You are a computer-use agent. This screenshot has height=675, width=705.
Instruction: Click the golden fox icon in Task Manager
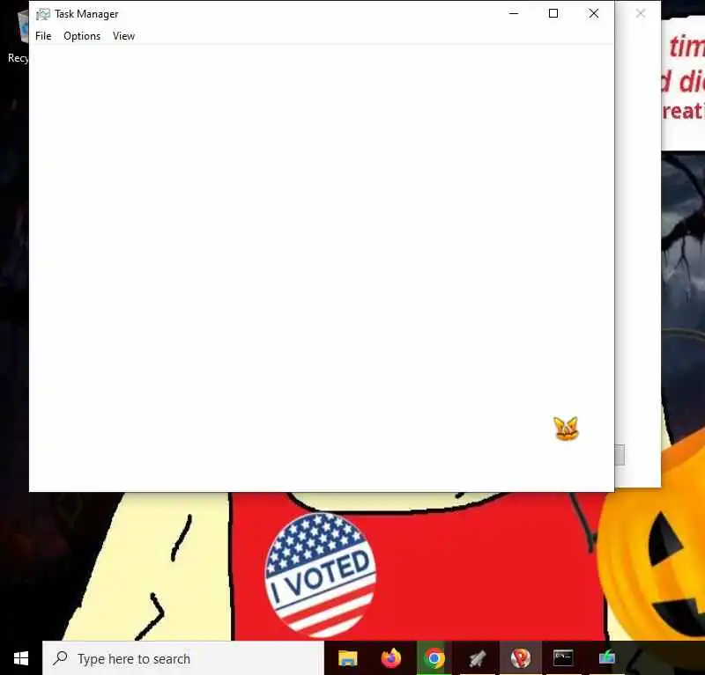point(566,429)
